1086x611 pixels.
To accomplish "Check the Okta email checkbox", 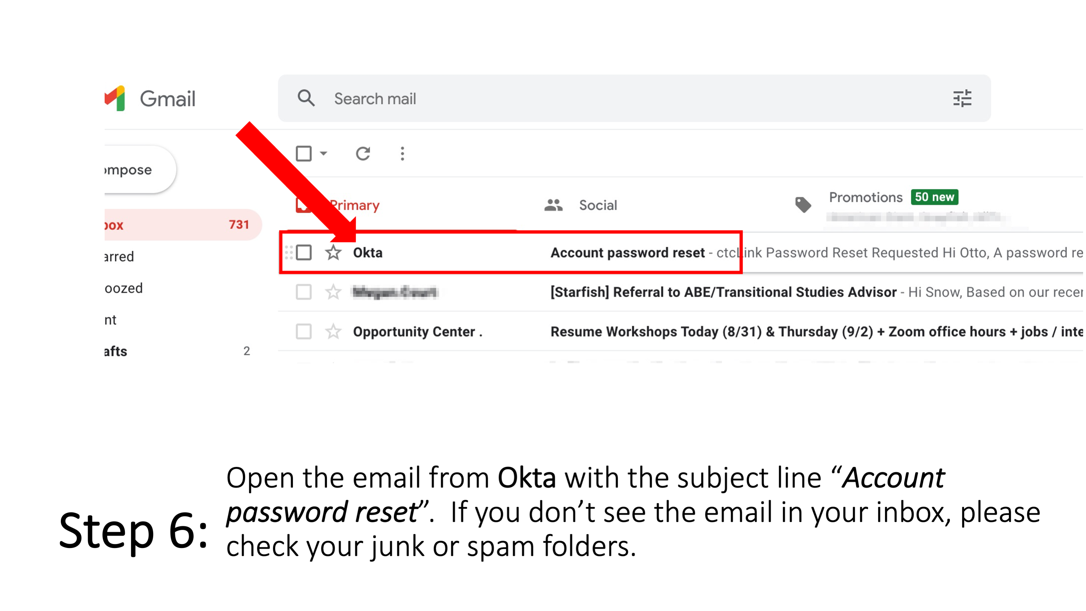I will pos(303,252).
